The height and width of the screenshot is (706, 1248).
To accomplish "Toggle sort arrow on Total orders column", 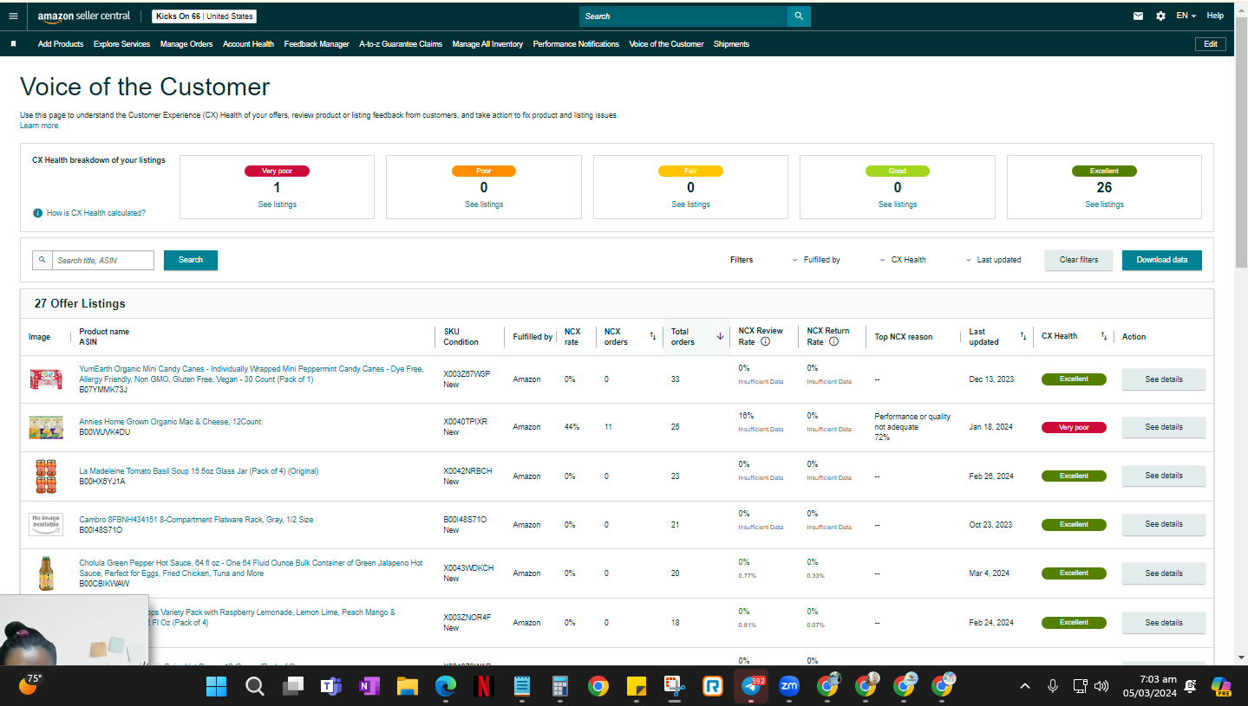I will tap(720, 336).
